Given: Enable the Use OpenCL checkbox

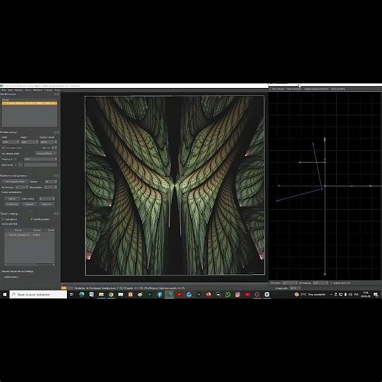Looking at the screenshot, I should tap(3, 219).
